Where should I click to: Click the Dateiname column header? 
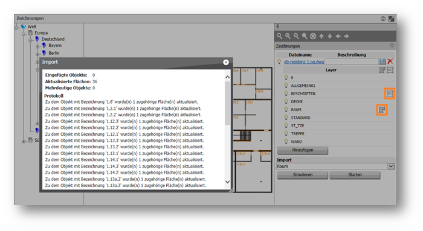coord(300,55)
